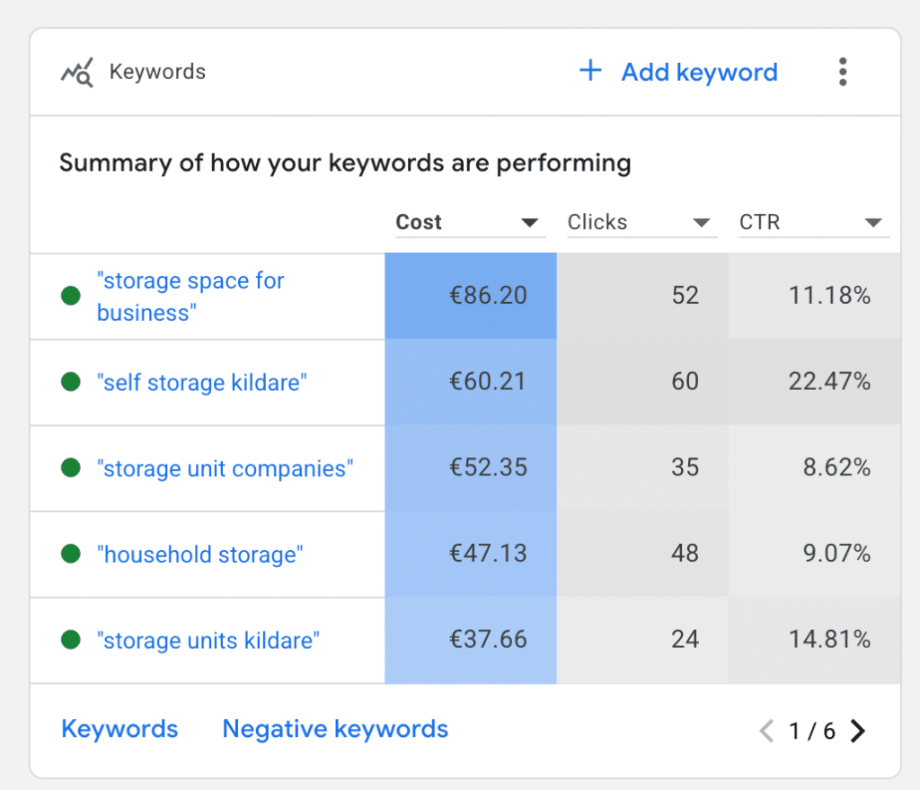The width and height of the screenshot is (920, 790).
Task: Switch to the Keywords tab at bottom
Action: (x=119, y=729)
